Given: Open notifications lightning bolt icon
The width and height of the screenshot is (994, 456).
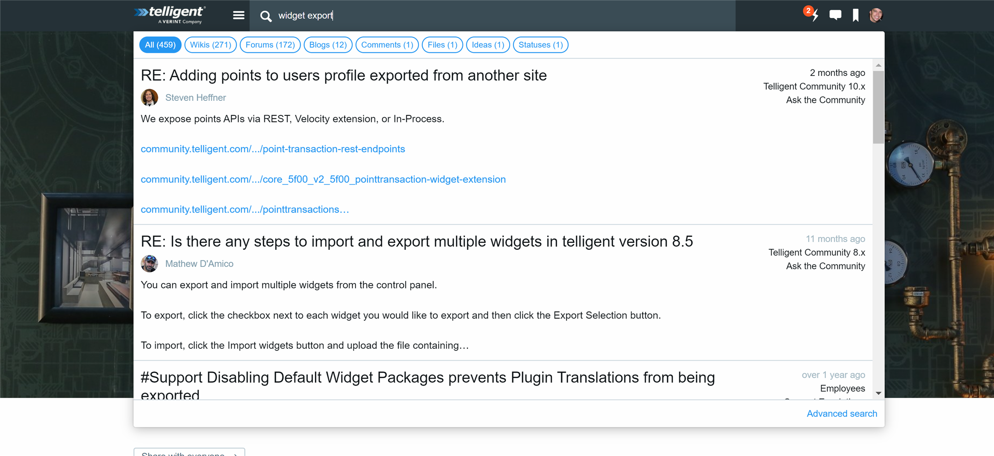Looking at the screenshot, I should click(812, 14).
